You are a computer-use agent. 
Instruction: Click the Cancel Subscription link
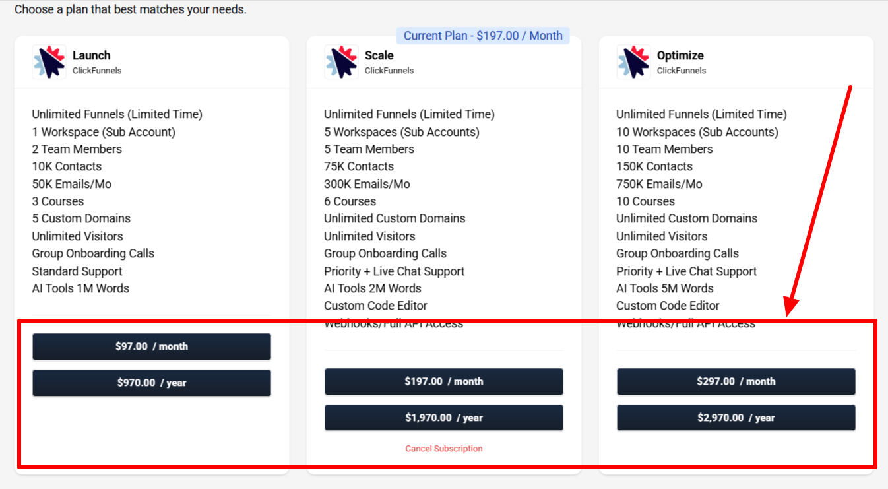pyautogui.click(x=444, y=449)
